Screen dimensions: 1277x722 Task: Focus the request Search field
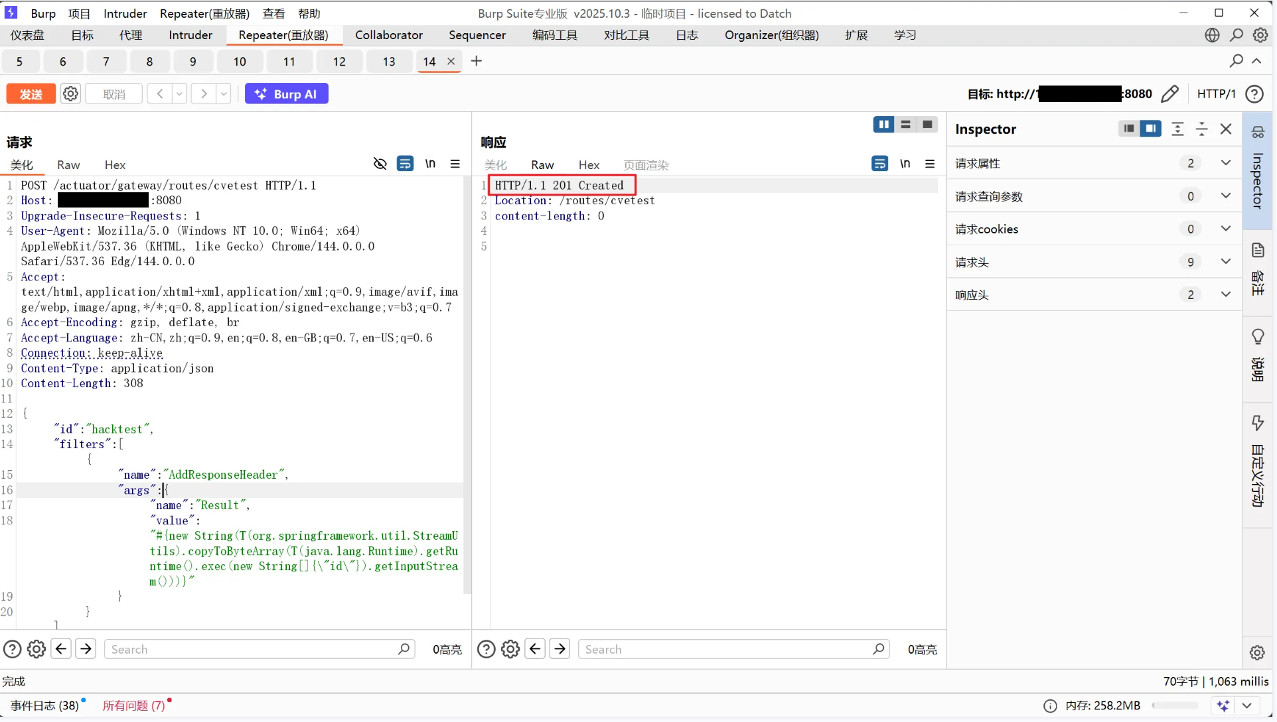click(260, 649)
